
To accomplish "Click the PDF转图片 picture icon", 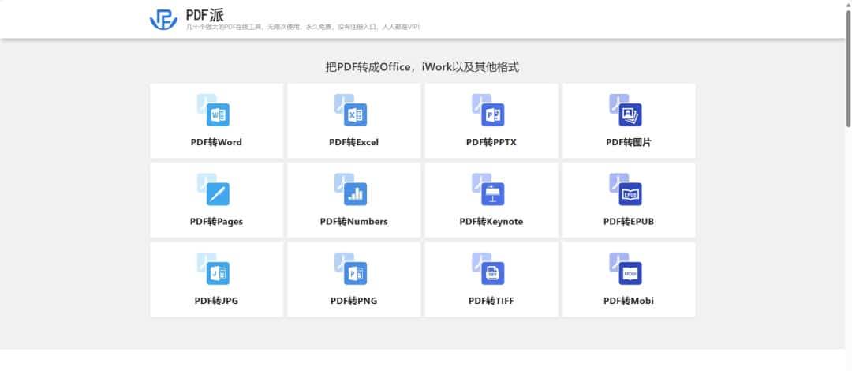I will [x=626, y=111].
